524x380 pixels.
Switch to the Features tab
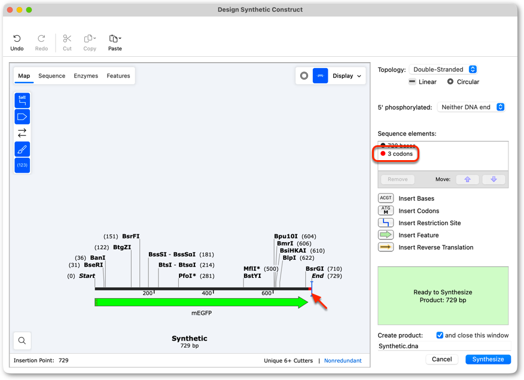[118, 76]
